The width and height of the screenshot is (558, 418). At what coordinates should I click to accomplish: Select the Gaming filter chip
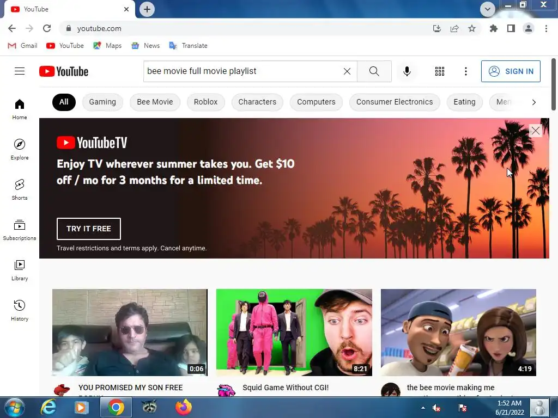102,102
